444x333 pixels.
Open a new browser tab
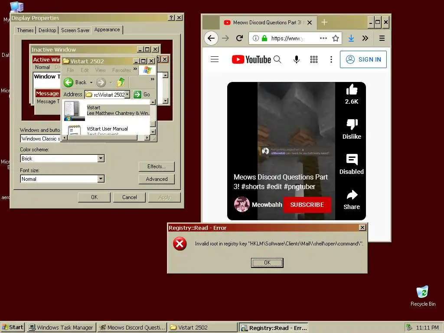pos(324,23)
